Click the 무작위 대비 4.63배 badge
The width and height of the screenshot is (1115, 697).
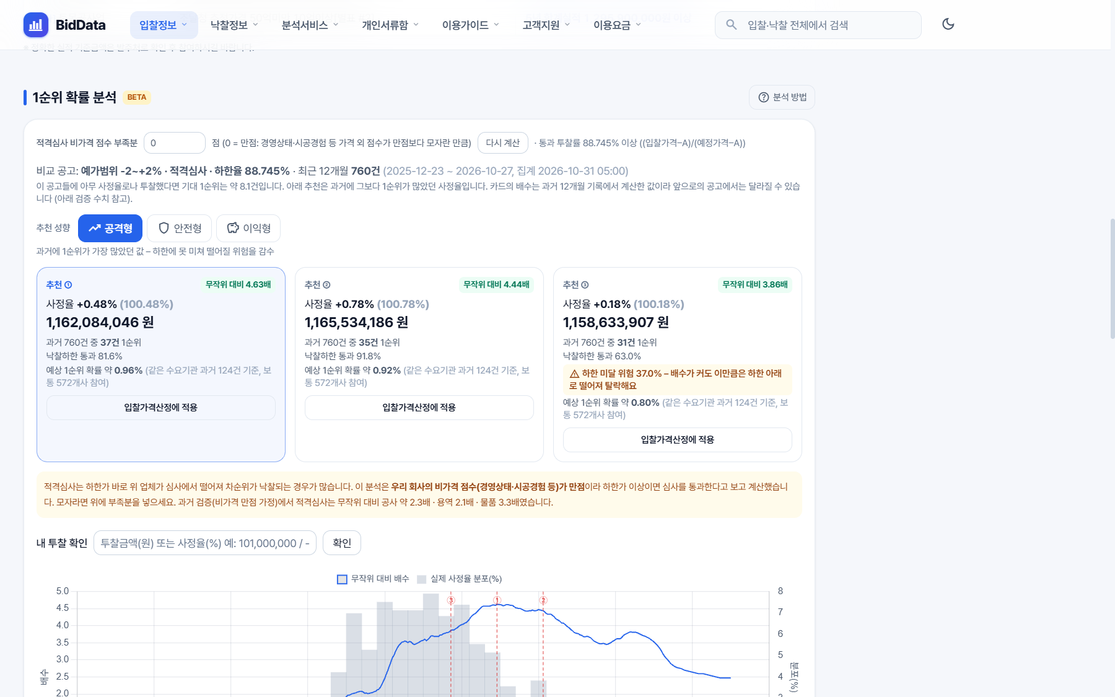pyautogui.click(x=238, y=284)
